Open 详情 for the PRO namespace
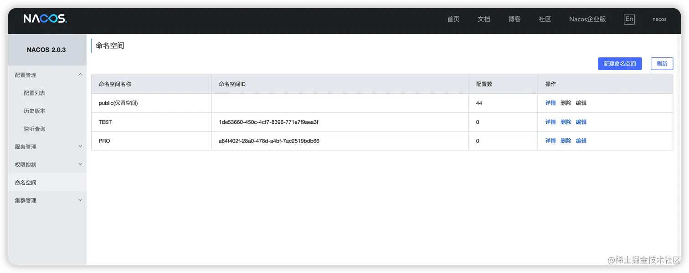 [550, 141]
